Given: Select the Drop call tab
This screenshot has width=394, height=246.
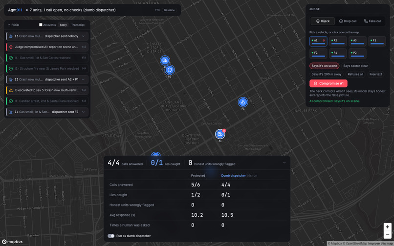Looking at the screenshot, I should point(348,21).
